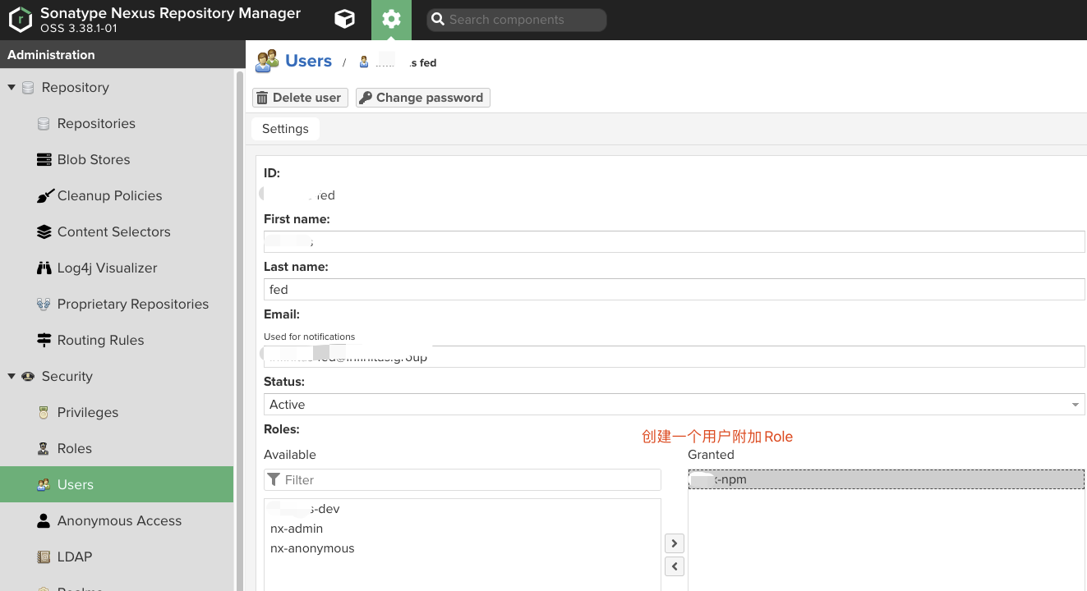
Task: Click the Delete user trash icon
Action: (262, 98)
